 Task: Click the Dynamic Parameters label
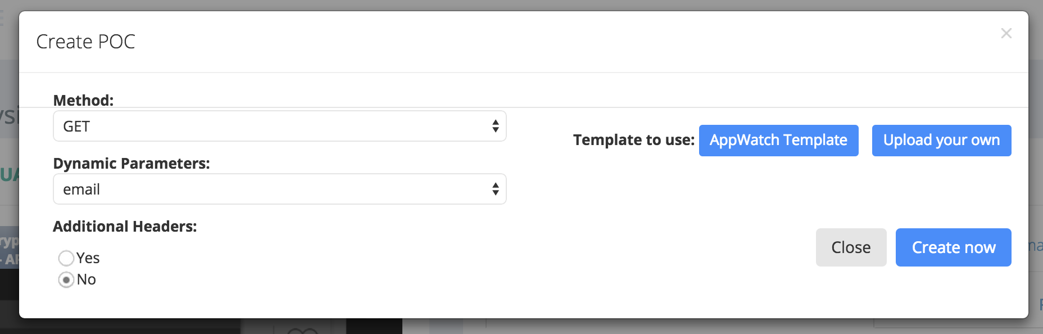click(131, 164)
